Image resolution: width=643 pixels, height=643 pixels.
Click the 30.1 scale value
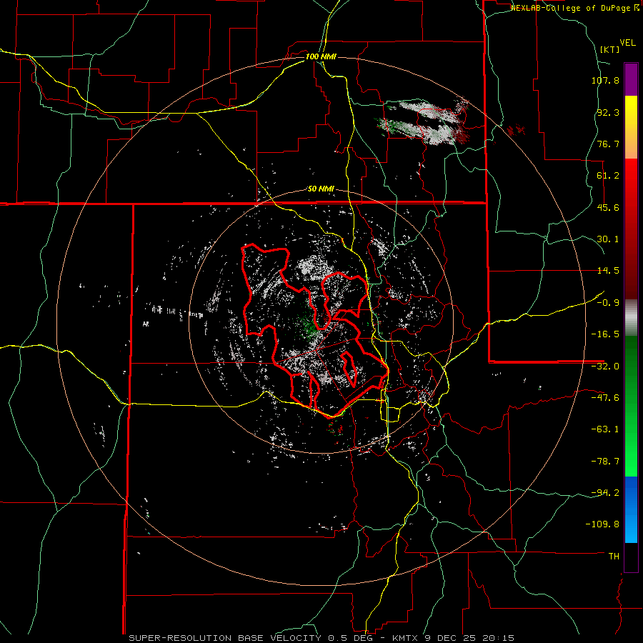pos(608,239)
